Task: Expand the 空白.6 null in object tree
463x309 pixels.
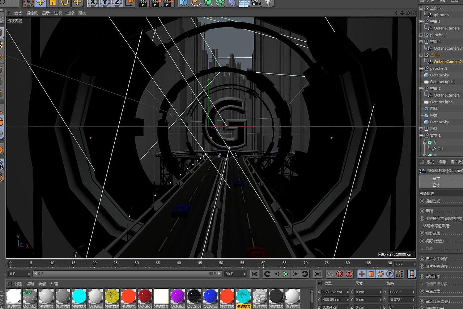Action: pyautogui.click(x=421, y=8)
